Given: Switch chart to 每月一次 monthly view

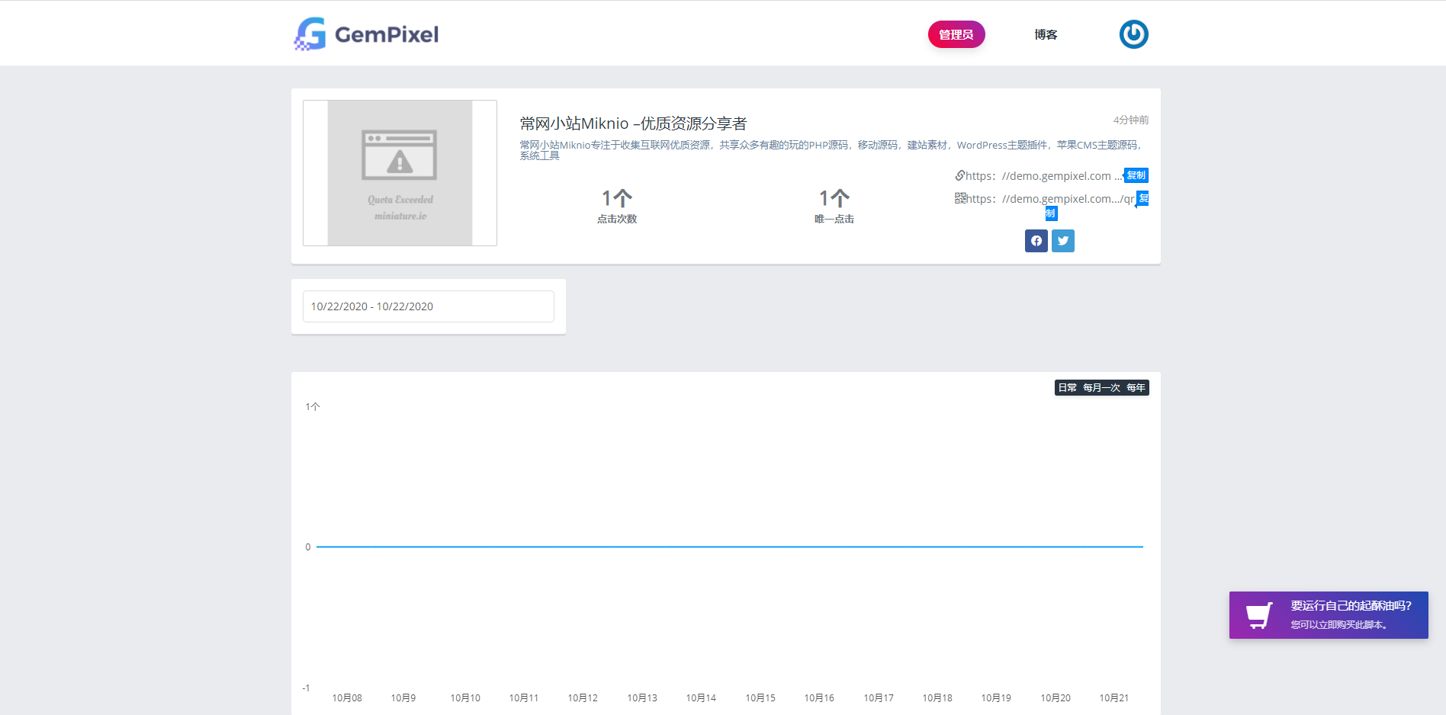Looking at the screenshot, I should tap(1101, 388).
